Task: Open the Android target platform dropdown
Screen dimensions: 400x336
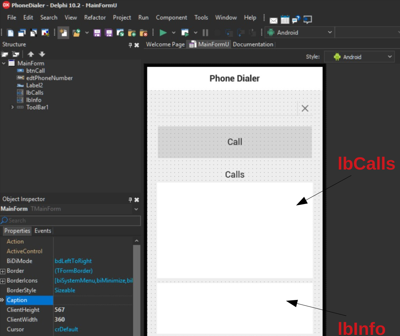Action: [300, 32]
